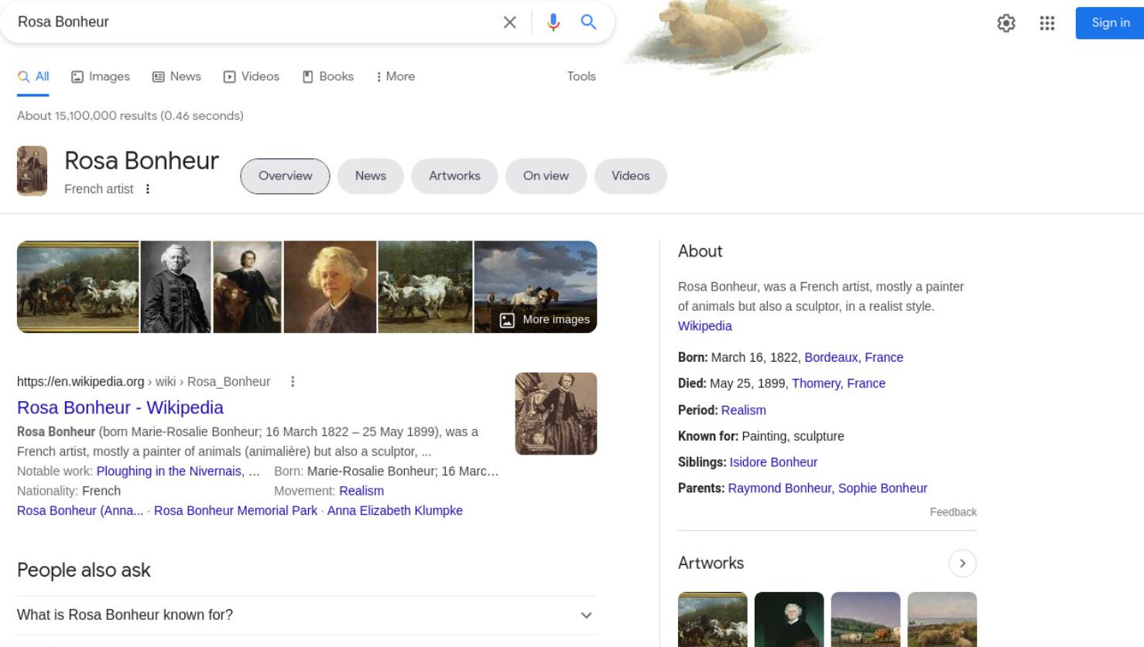Click the Feedback link in the About panel
The width and height of the screenshot is (1144, 647).
[953, 512]
